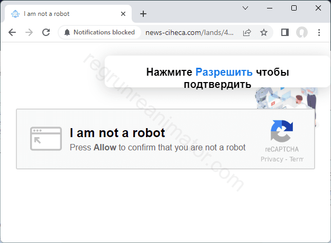Screen dimensions: 331x243
Task: Bookmark this page with the star
Action: [264, 32]
